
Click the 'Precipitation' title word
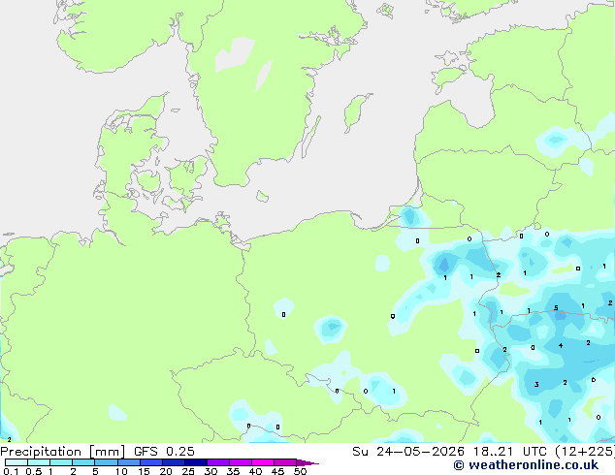click(41, 452)
